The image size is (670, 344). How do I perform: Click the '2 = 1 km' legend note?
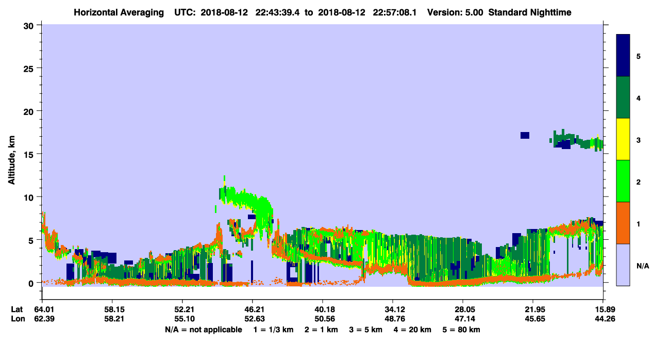[321, 330]
